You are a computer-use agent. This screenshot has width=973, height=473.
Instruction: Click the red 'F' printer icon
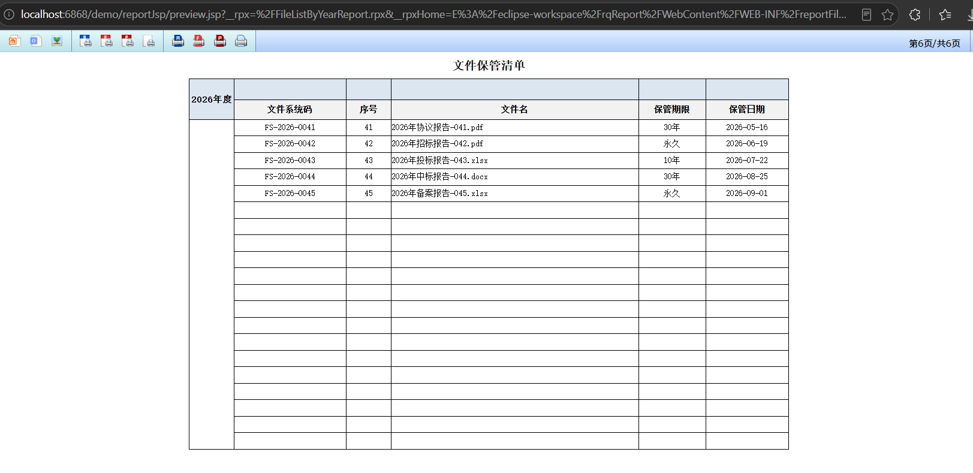[x=199, y=41]
